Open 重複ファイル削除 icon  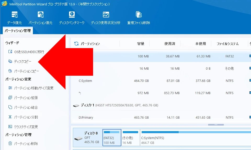click(139, 15)
